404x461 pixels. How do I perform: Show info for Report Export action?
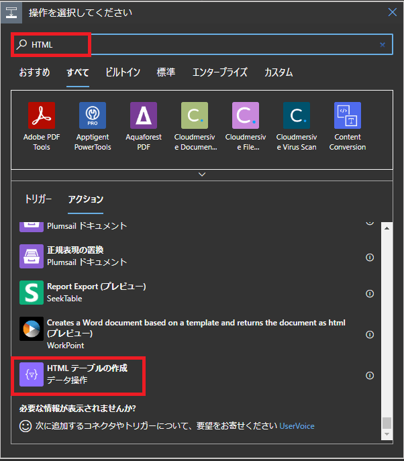370,294
